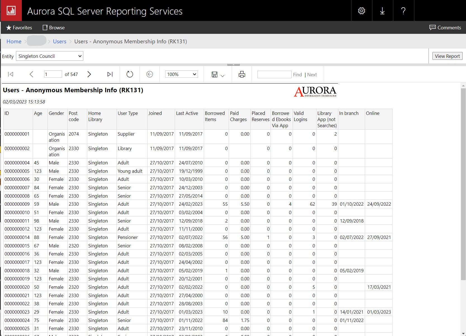The image size is (466, 336).
Task: Click the Valid Logins column header
Action: (x=301, y=116)
